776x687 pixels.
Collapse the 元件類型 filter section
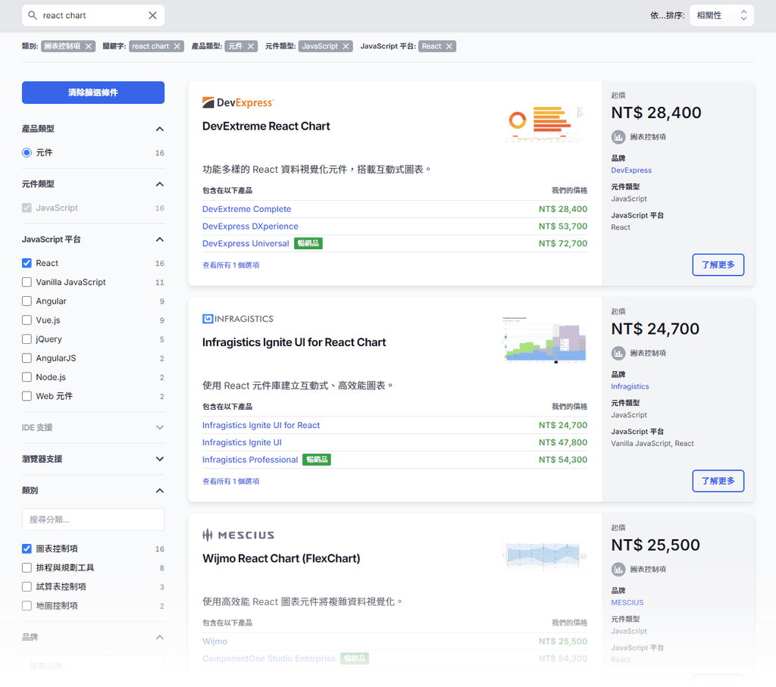click(x=159, y=185)
